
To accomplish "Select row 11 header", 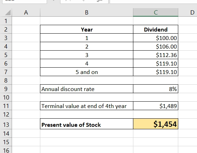I will click(x=6, y=106).
